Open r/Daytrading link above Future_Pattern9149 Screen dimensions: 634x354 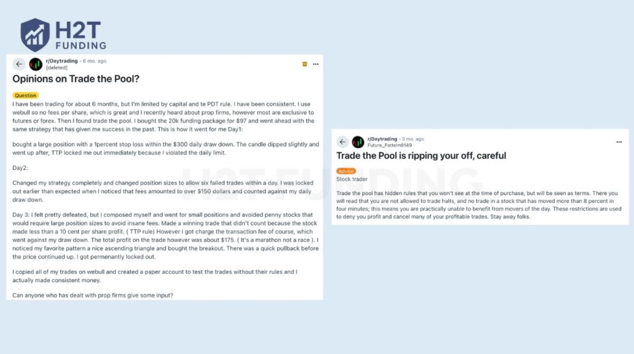click(x=382, y=139)
